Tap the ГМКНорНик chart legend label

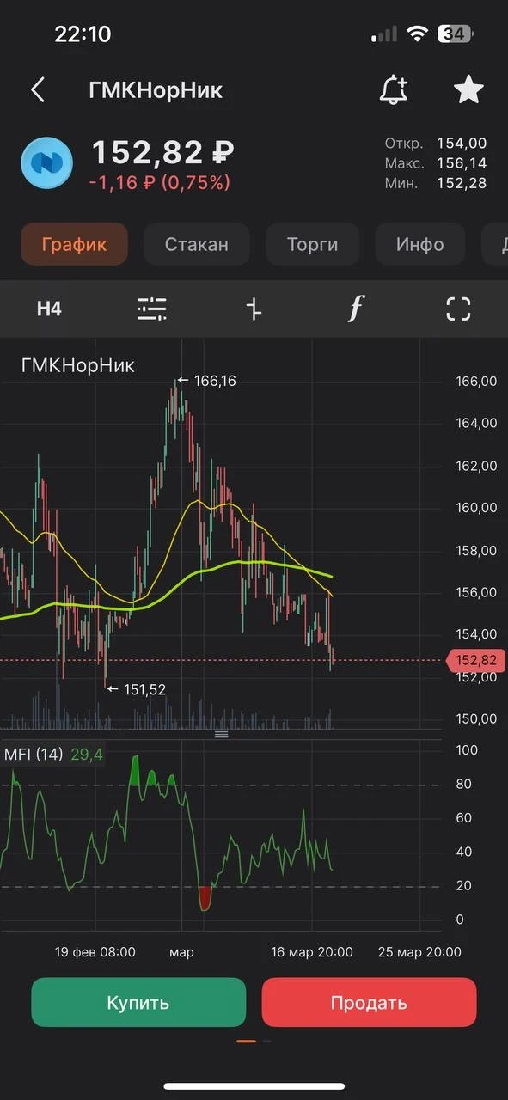point(77,365)
